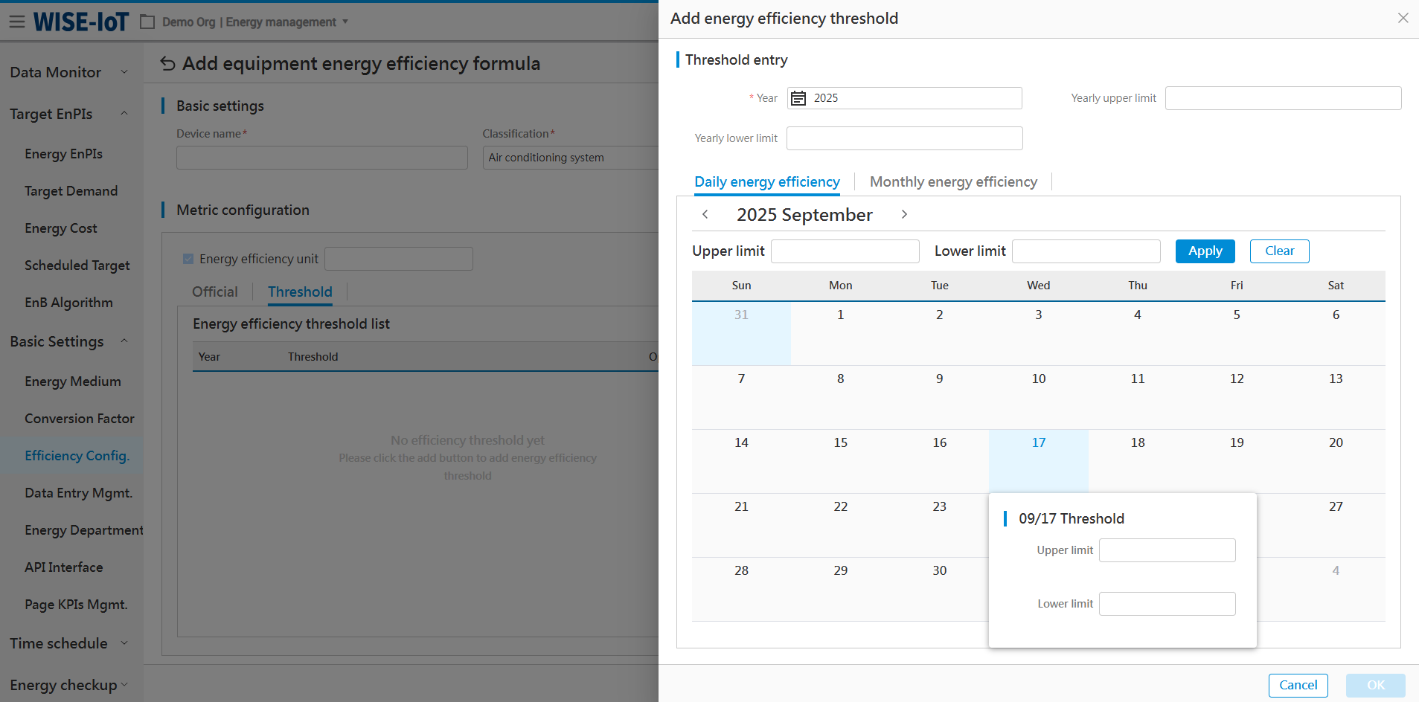Viewport: 1419px width, 702px height.
Task: Cancel the threshold dialog
Action: point(1298,685)
